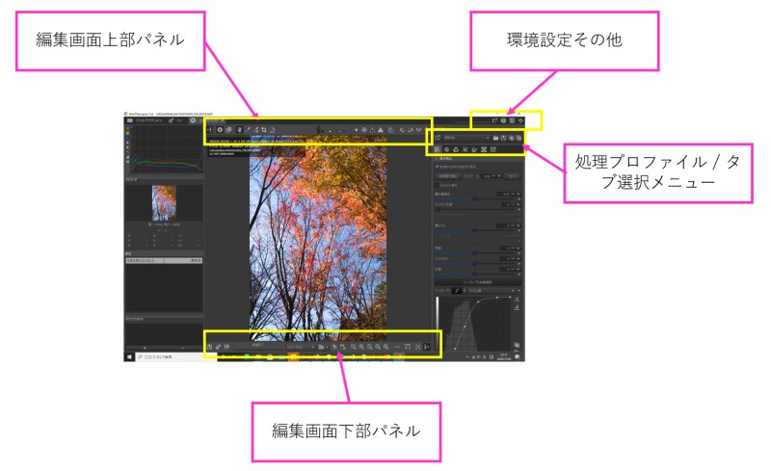771x471 pixels.
Task: Toggle shadow clipping warning triangle
Action: [372, 130]
